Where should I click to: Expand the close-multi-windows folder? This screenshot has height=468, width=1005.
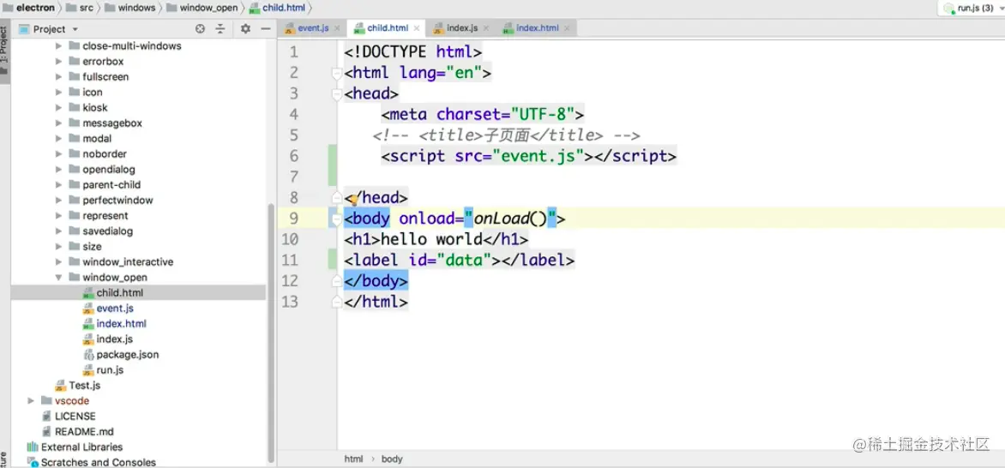point(58,46)
